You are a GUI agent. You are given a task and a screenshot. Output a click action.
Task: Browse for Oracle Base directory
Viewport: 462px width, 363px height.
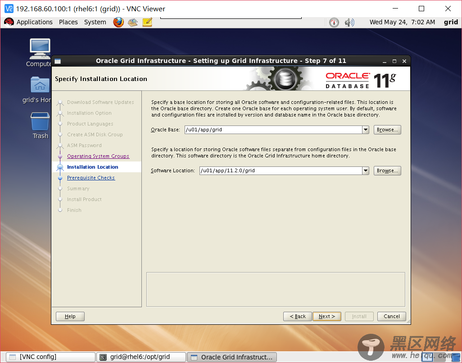click(x=387, y=130)
